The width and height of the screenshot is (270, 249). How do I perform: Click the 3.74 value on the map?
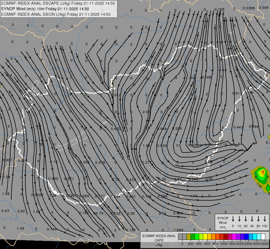point(162,213)
